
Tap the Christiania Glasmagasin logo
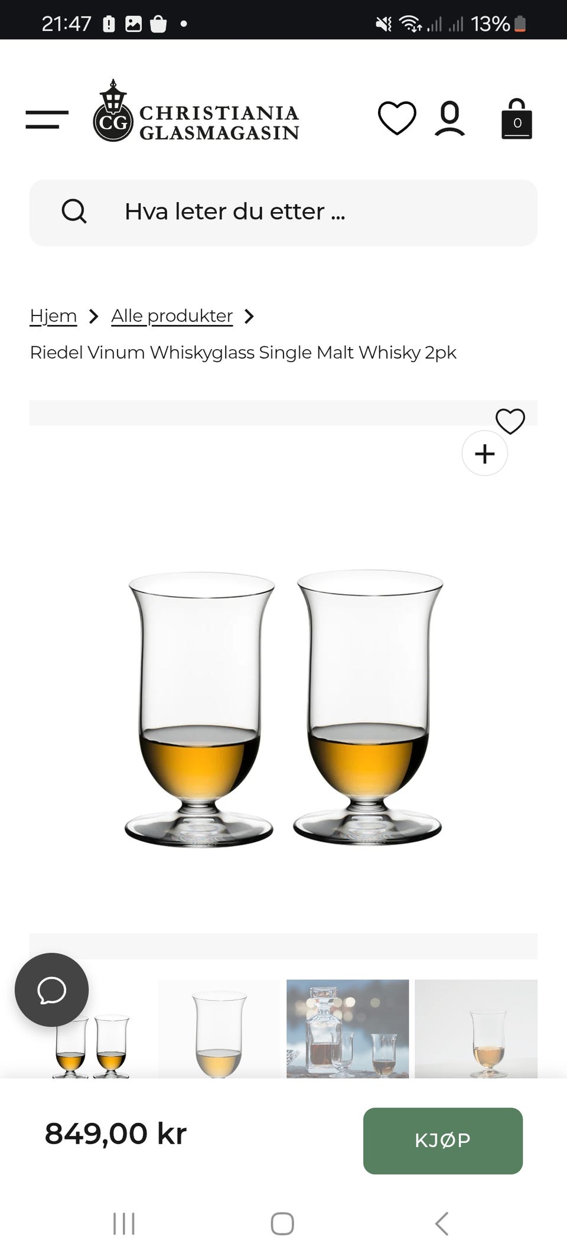195,111
